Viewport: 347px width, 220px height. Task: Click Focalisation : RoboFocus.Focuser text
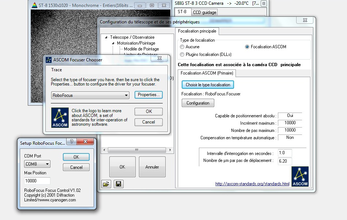point(211,94)
